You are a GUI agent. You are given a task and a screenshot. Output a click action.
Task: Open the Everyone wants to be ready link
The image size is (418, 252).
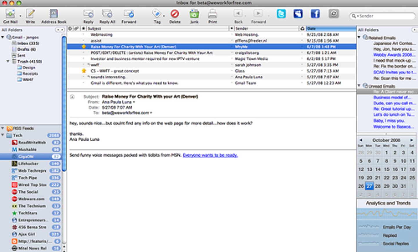(x=210, y=155)
